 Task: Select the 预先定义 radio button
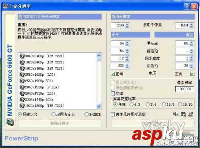[x=20, y=114]
